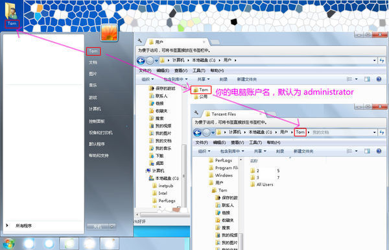Viewport: 389px width, 250px height.
Task: Select 联系人 under Tom in Tencent Files tree
Action: click(x=224, y=205)
